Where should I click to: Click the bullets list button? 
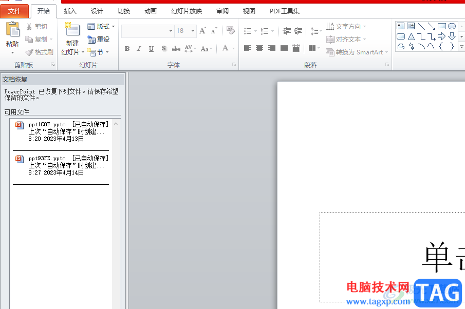(248, 31)
